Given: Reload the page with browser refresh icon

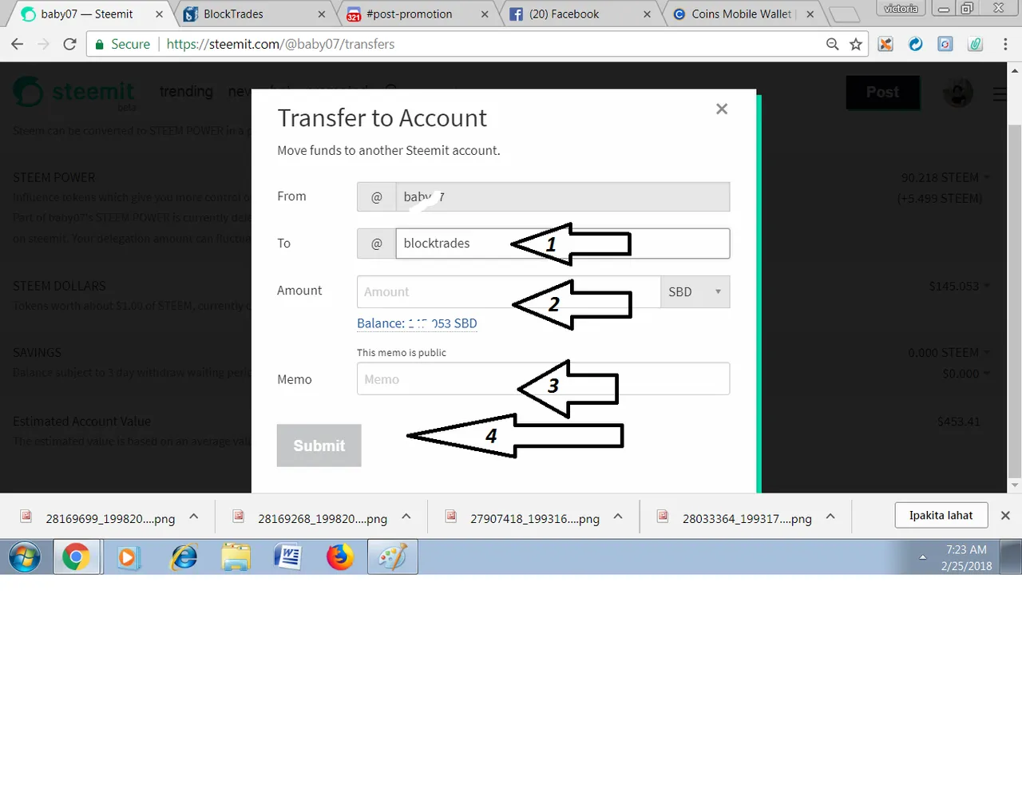Looking at the screenshot, I should tap(69, 44).
